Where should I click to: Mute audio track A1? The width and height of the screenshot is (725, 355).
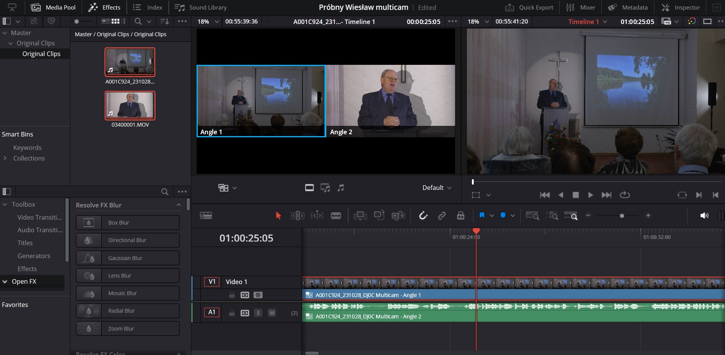click(x=272, y=313)
